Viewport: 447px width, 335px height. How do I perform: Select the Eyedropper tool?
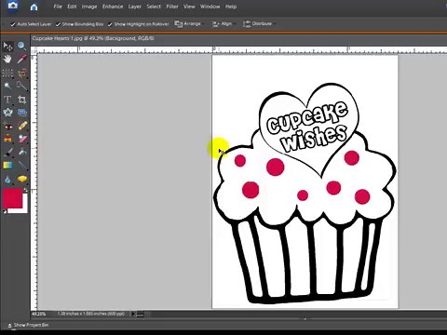21,59
